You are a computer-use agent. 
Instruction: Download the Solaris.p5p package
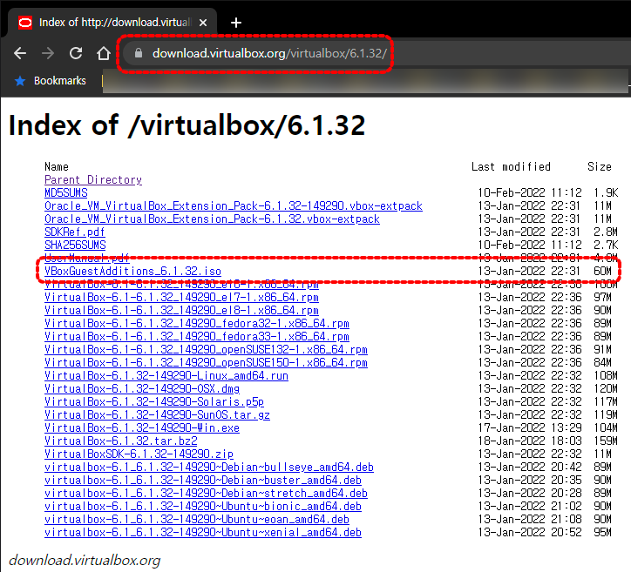[x=154, y=401]
